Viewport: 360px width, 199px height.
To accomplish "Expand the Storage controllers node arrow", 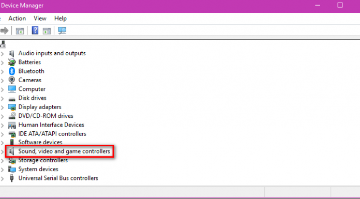I will (x=2, y=161).
